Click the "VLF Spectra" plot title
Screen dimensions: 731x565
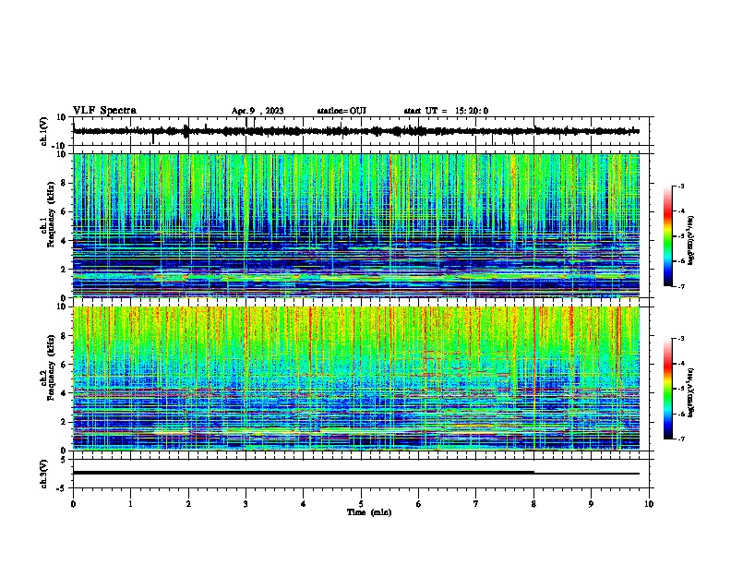pyautogui.click(x=104, y=111)
